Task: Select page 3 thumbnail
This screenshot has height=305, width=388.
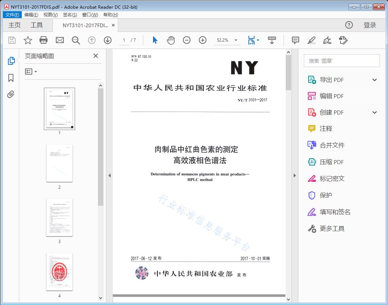Action: point(59,217)
